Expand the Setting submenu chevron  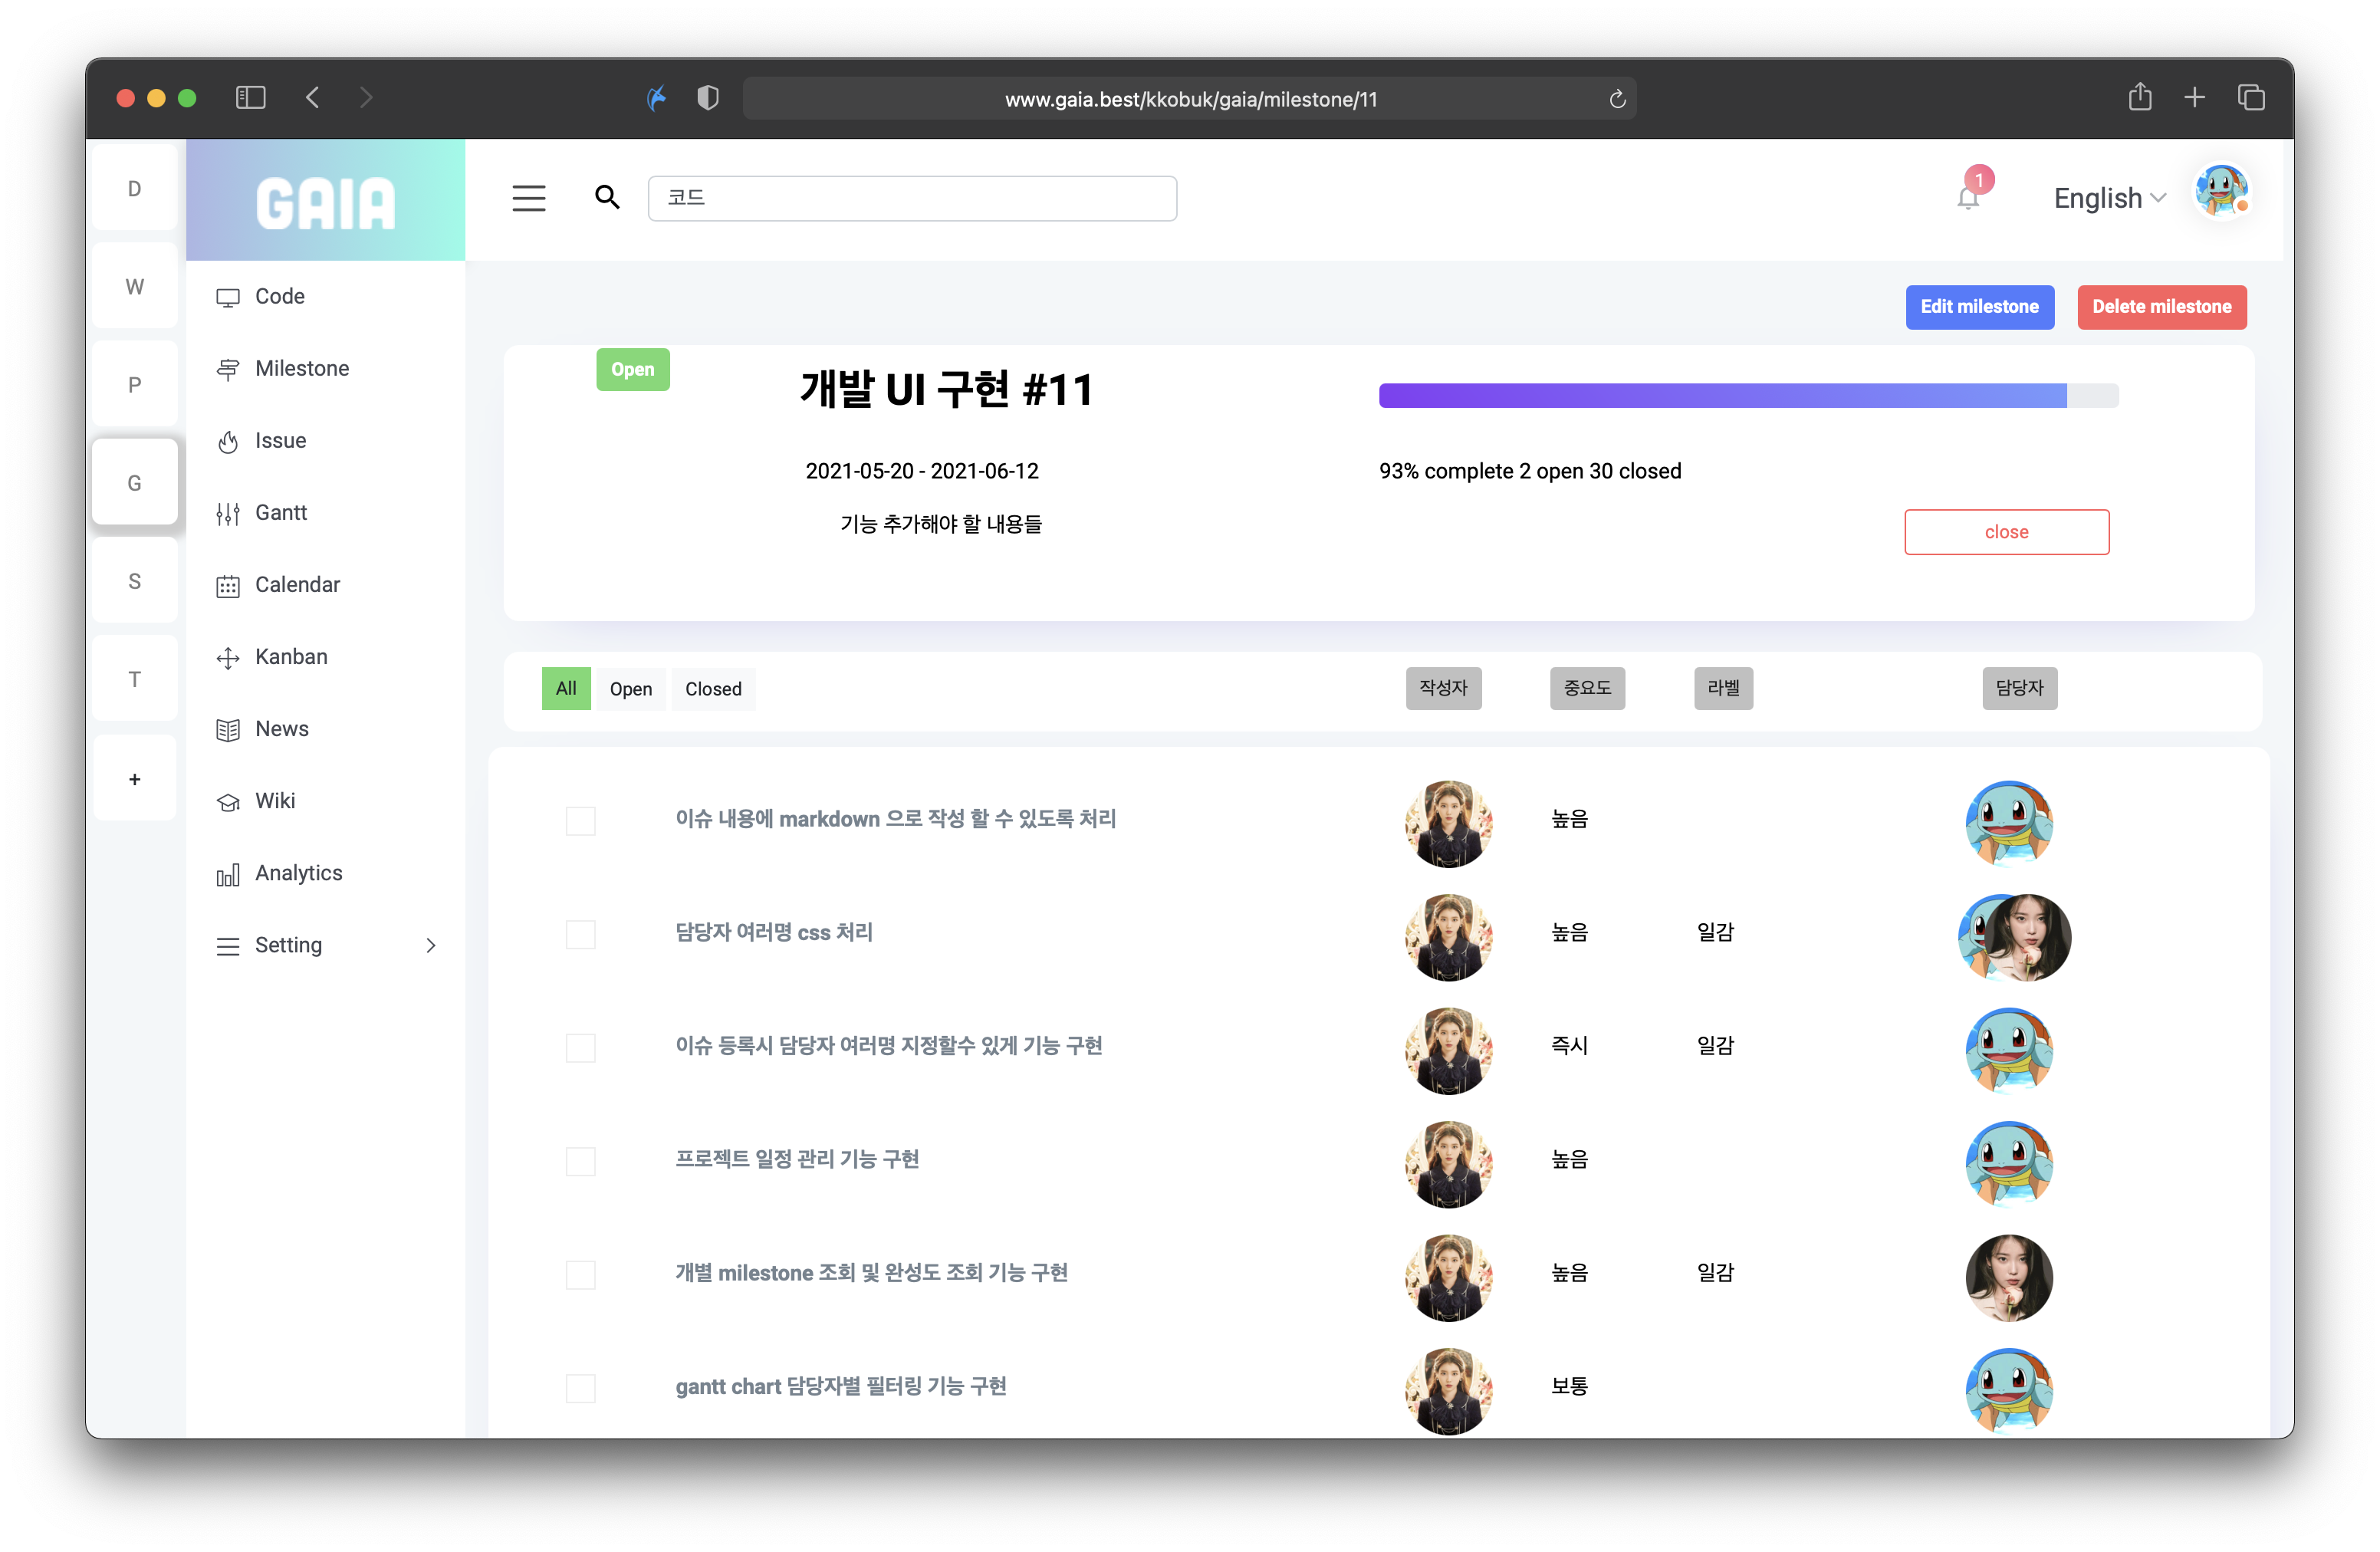pyautogui.click(x=431, y=945)
